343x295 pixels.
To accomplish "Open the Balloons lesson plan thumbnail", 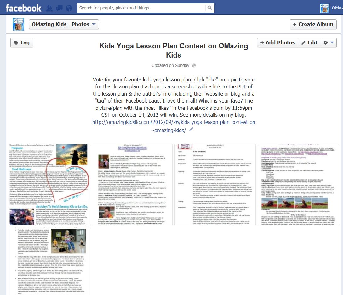I will pyautogui.click(x=49, y=185).
